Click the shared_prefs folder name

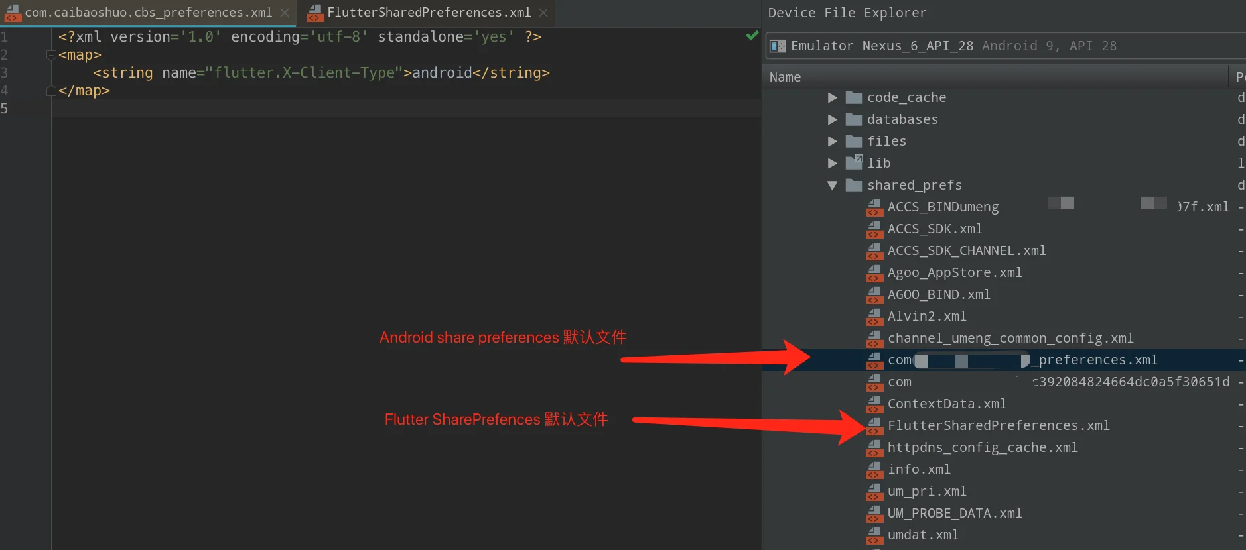pyautogui.click(x=914, y=186)
